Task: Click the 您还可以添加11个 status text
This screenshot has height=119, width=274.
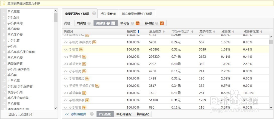Action: click(x=21, y=114)
